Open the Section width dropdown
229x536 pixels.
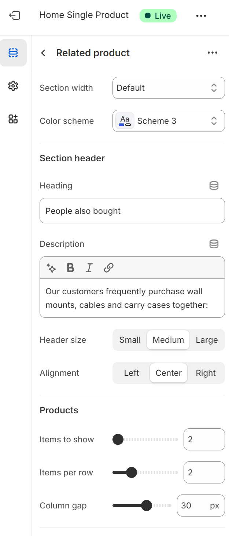point(169,88)
